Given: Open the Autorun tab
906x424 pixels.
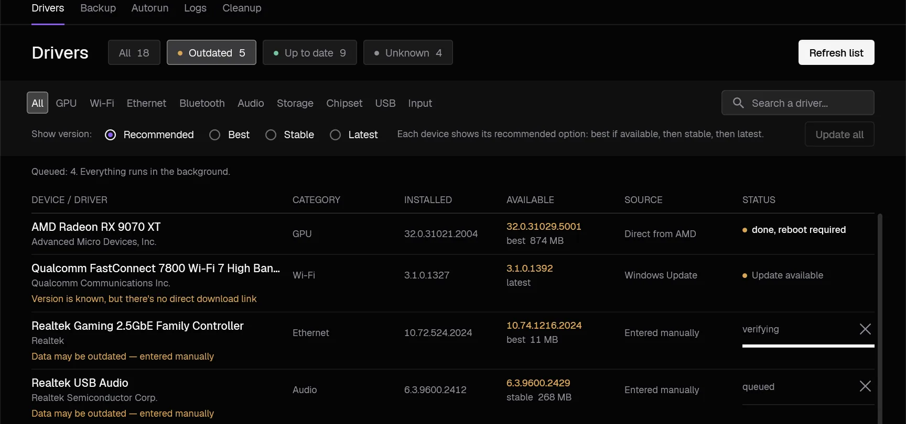Looking at the screenshot, I should tap(150, 8).
